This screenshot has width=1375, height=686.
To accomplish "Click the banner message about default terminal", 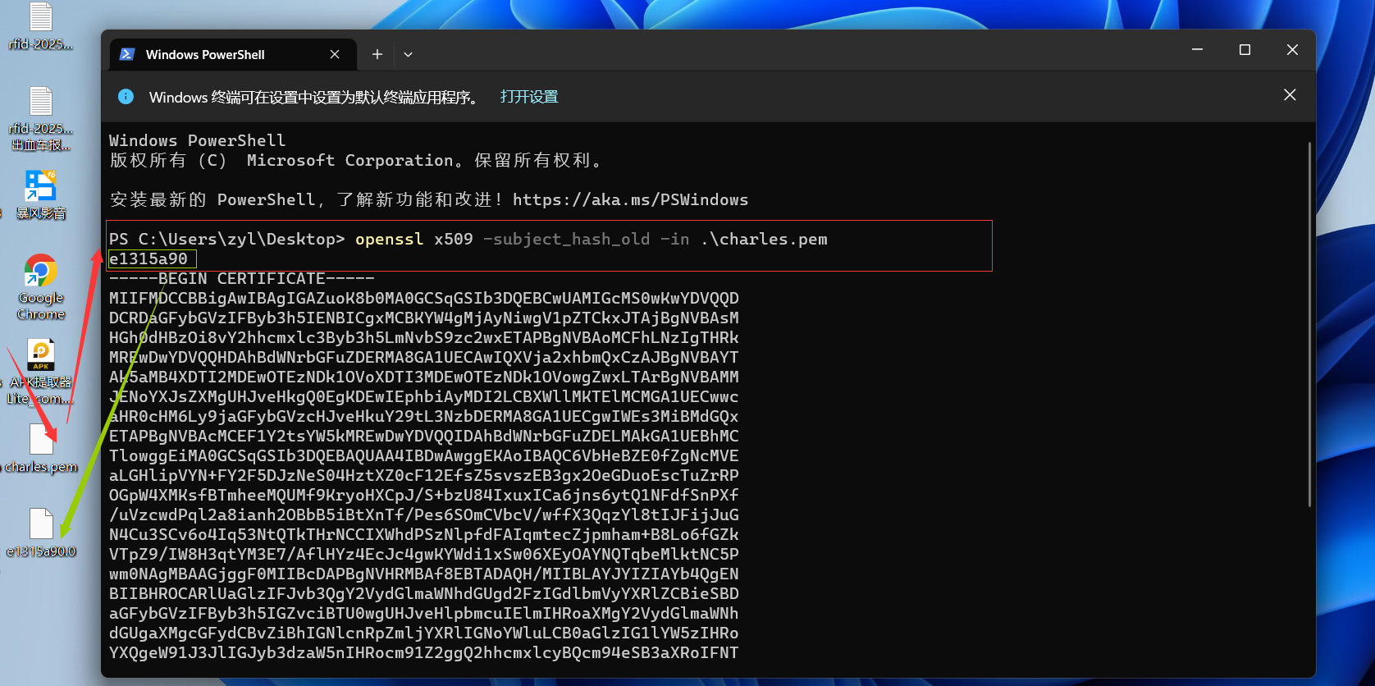I will (x=314, y=97).
